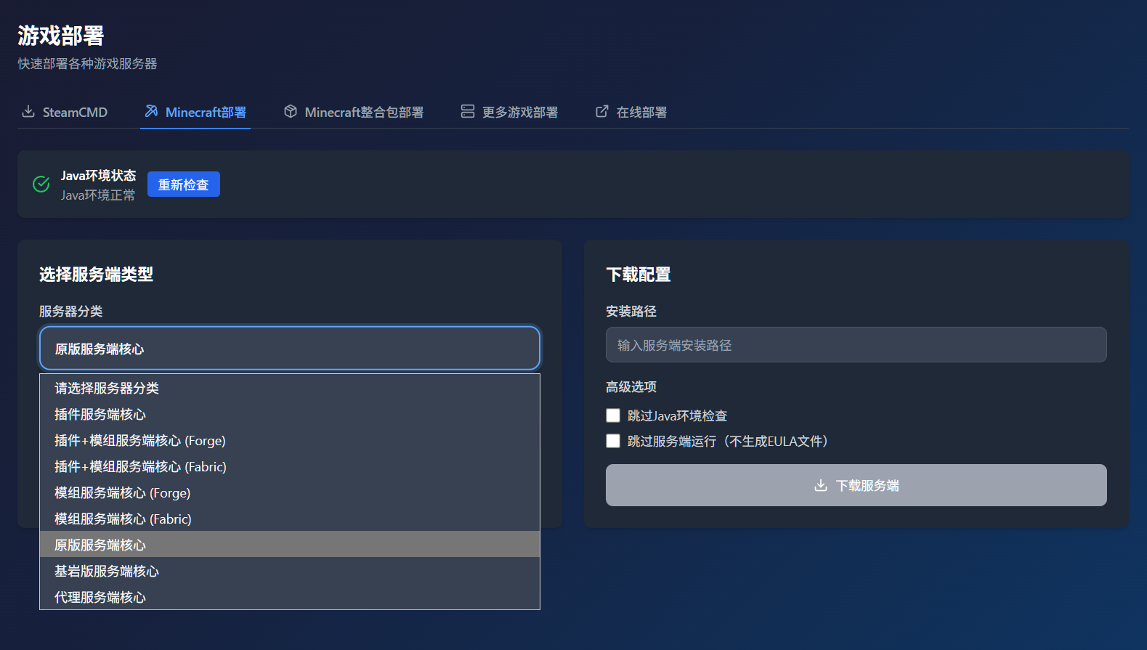Pick 代理服务端核心 option

pos(290,597)
